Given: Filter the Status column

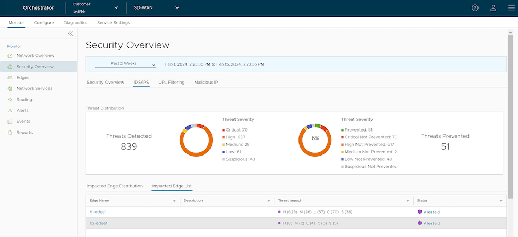Looking at the screenshot, I should pyautogui.click(x=501, y=201).
